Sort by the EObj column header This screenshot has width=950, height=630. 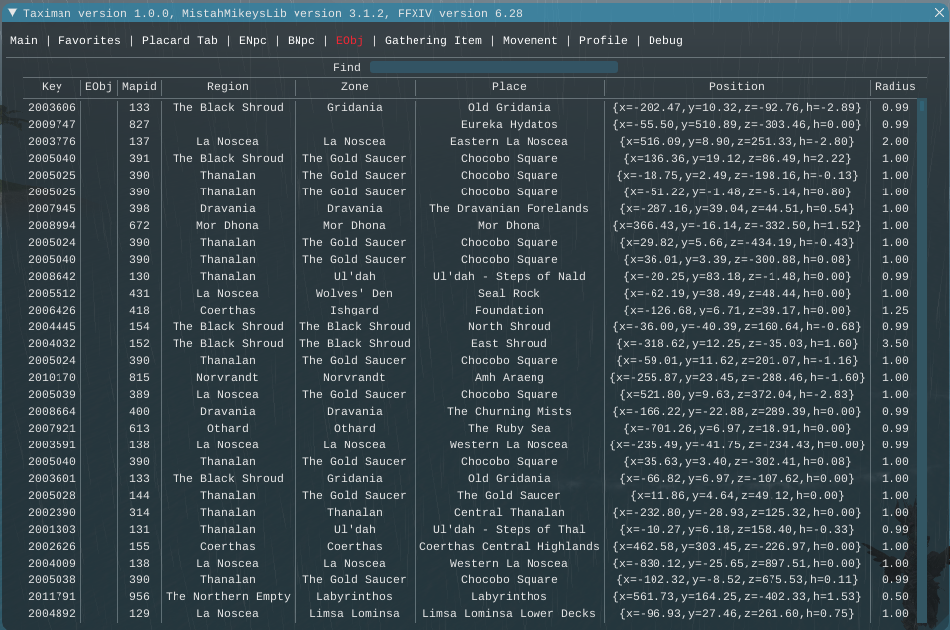[x=99, y=86]
